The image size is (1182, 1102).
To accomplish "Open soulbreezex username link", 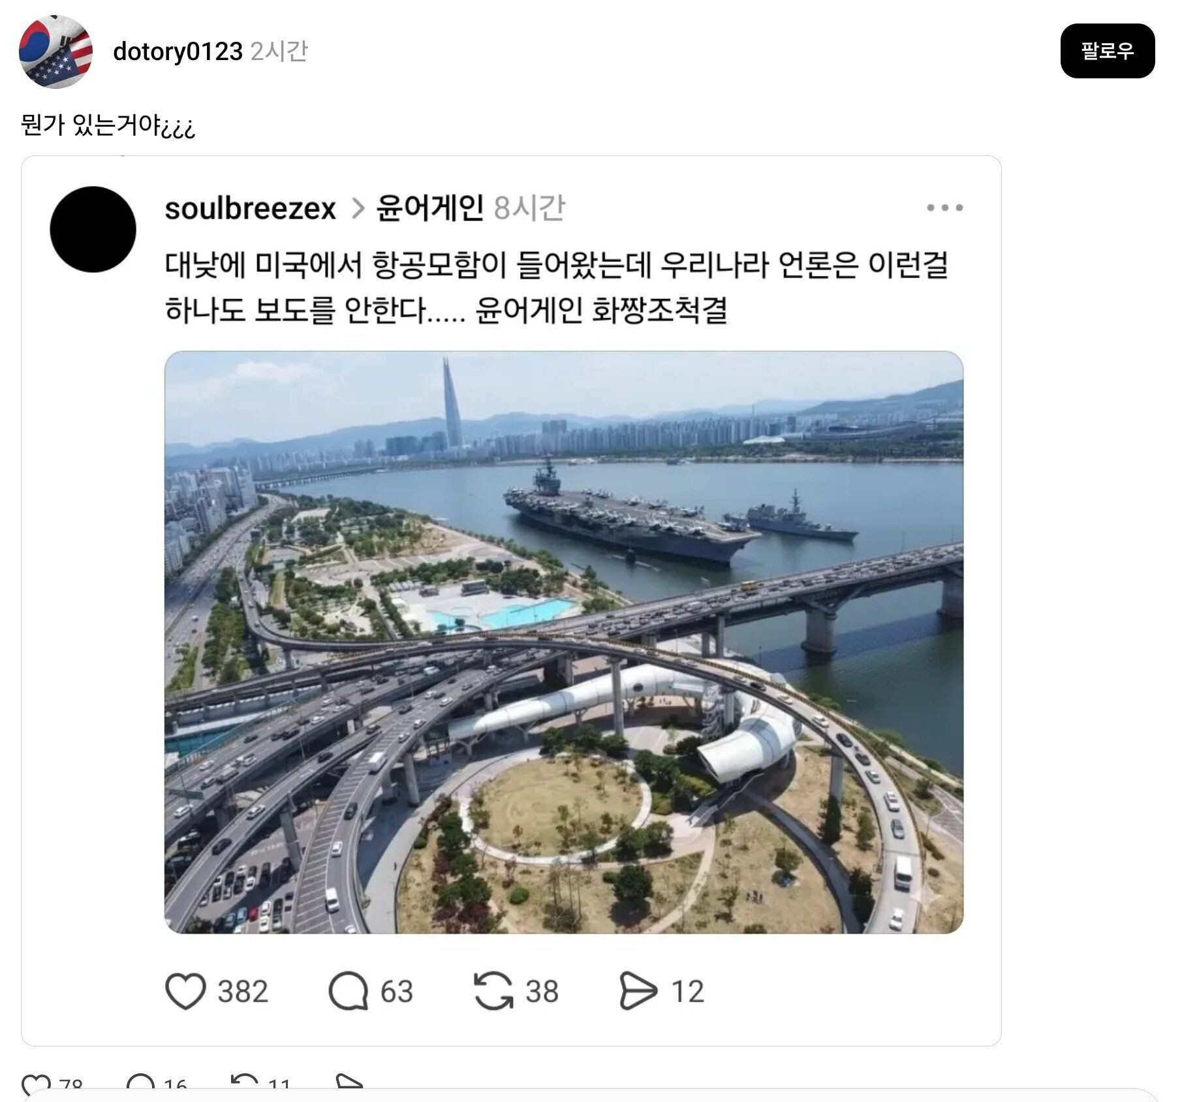I will pyautogui.click(x=250, y=209).
